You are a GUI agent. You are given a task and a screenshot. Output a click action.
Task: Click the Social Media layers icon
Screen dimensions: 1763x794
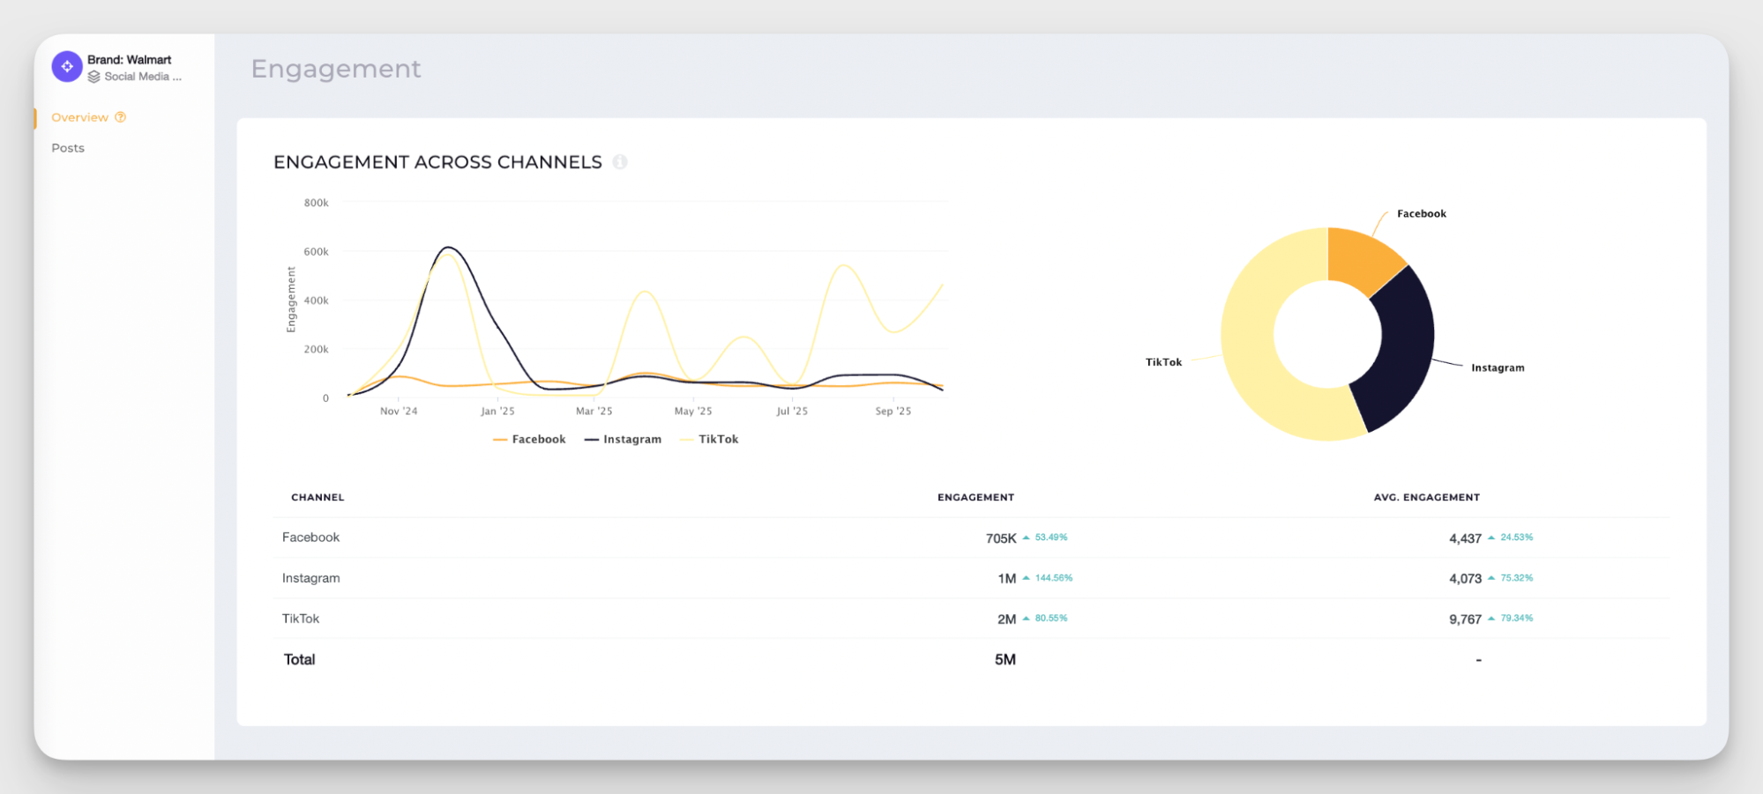point(95,77)
